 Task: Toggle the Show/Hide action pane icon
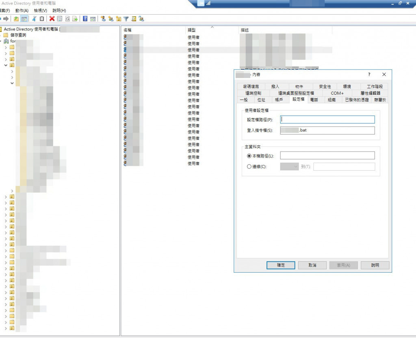93,19
